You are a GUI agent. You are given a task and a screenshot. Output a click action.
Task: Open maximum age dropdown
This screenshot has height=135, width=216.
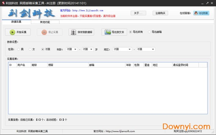(x=88, y=49)
